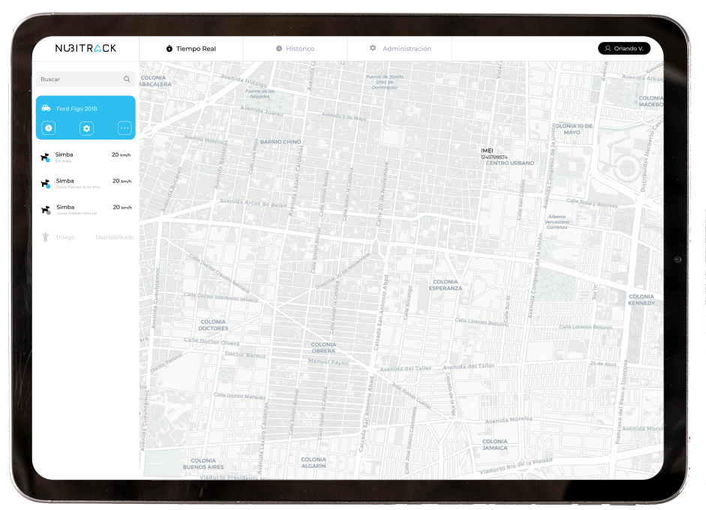Viewport: 706px width, 510px height.
Task: Click the dog icon of Simba with gray status
Action: (45, 210)
